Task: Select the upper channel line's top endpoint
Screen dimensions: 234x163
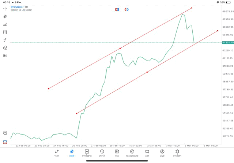Action: tap(192, 8)
